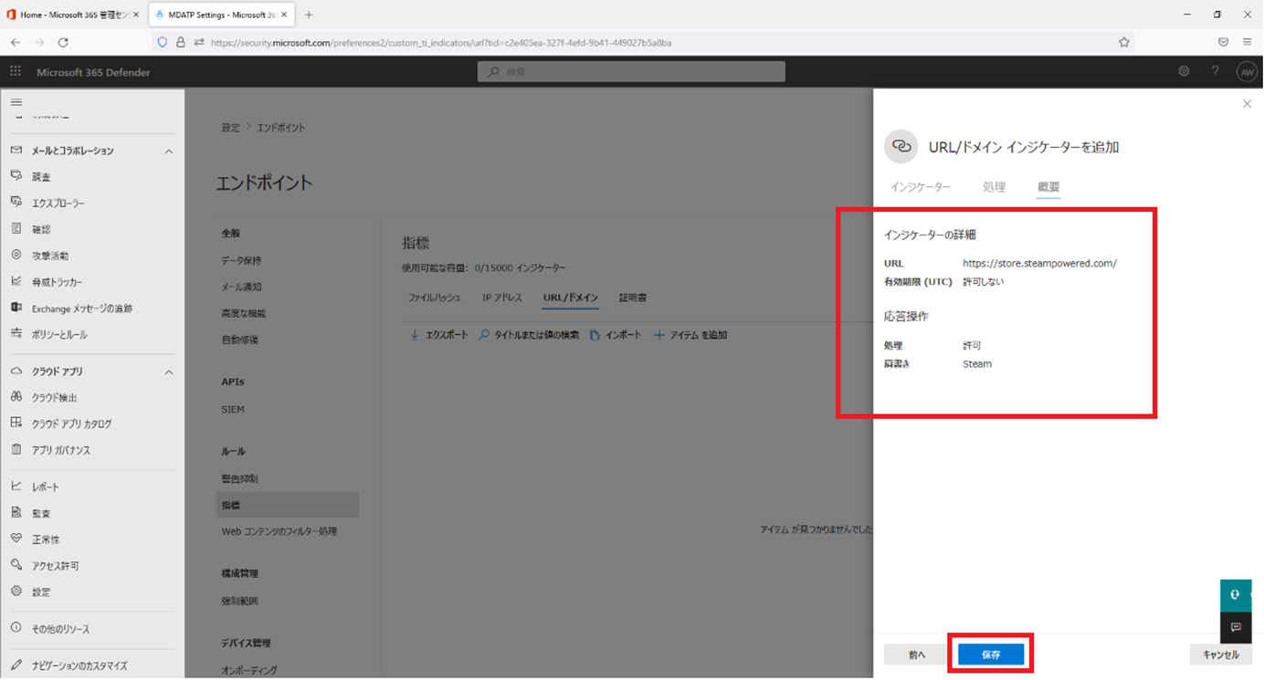Click the ナビゲーションのカスタマイズ pencil icon
The height and width of the screenshot is (680, 1264).
coord(16,665)
